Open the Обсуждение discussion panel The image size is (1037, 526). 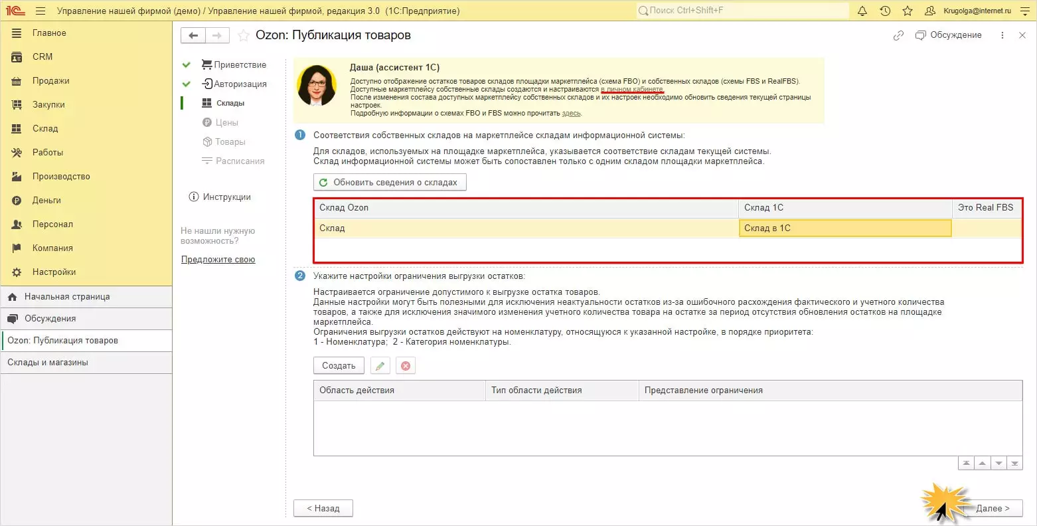[948, 35]
